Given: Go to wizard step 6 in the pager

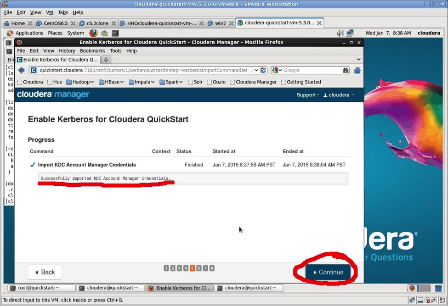Looking at the screenshot, I should pyautogui.click(x=199, y=268).
